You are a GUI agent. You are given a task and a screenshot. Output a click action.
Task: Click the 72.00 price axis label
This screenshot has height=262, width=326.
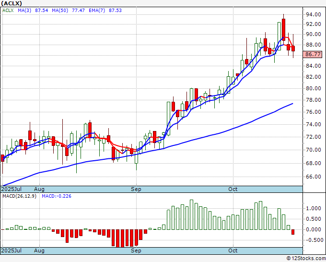click(313, 137)
